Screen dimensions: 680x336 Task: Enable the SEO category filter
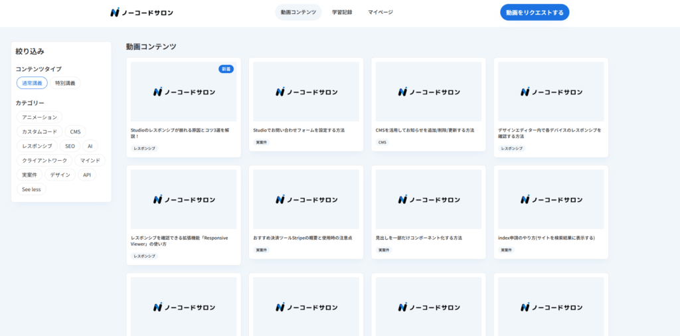click(70, 146)
